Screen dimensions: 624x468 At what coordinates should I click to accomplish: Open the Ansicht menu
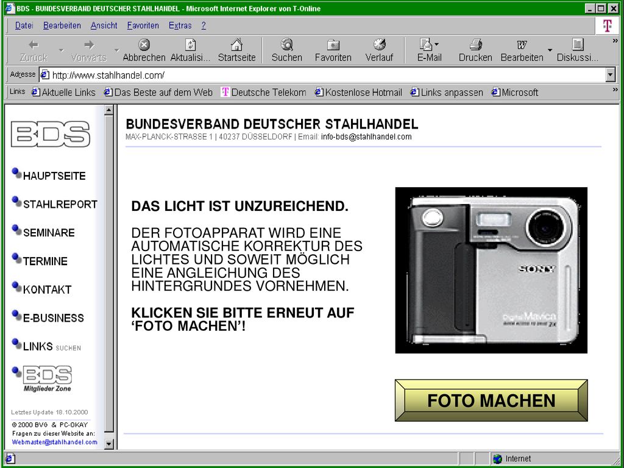[104, 26]
